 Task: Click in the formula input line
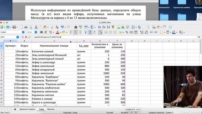[x=115, y=37]
